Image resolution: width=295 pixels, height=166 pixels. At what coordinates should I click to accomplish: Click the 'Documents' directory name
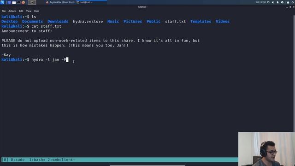[x=33, y=22]
